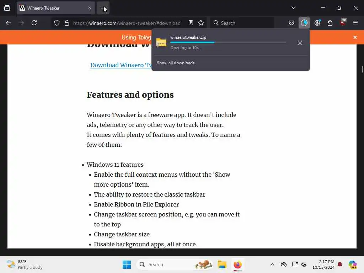This screenshot has height=273, width=364.
Task: Open the clock showing 2:17 PM
Action: pyautogui.click(x=323, y=264)
